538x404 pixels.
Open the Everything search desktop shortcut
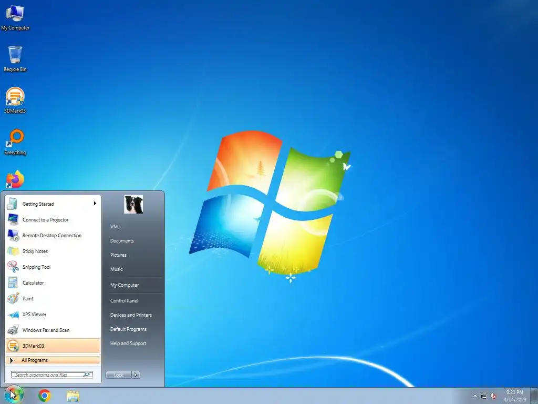pyautogui.click(x=15, y=142)
